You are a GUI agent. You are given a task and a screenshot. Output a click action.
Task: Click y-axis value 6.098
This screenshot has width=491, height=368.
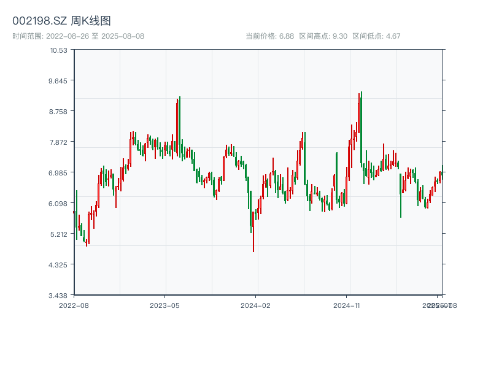point(58,204)
